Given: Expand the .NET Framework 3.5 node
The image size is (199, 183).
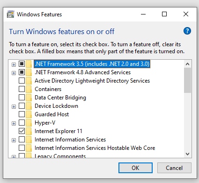Looking at the screenshot, I should (x=14, y=64).
